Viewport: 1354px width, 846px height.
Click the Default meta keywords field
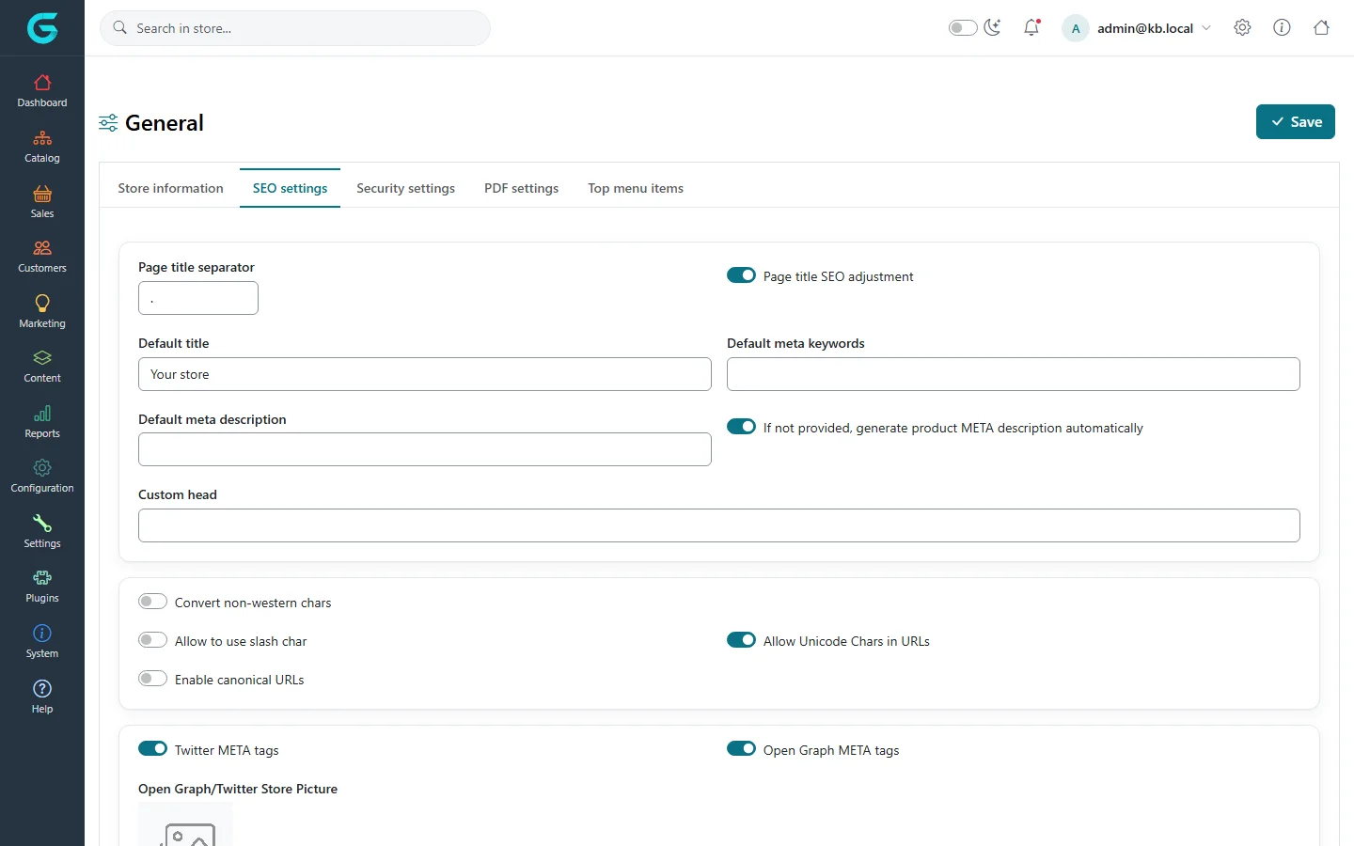click(1014, 374)
